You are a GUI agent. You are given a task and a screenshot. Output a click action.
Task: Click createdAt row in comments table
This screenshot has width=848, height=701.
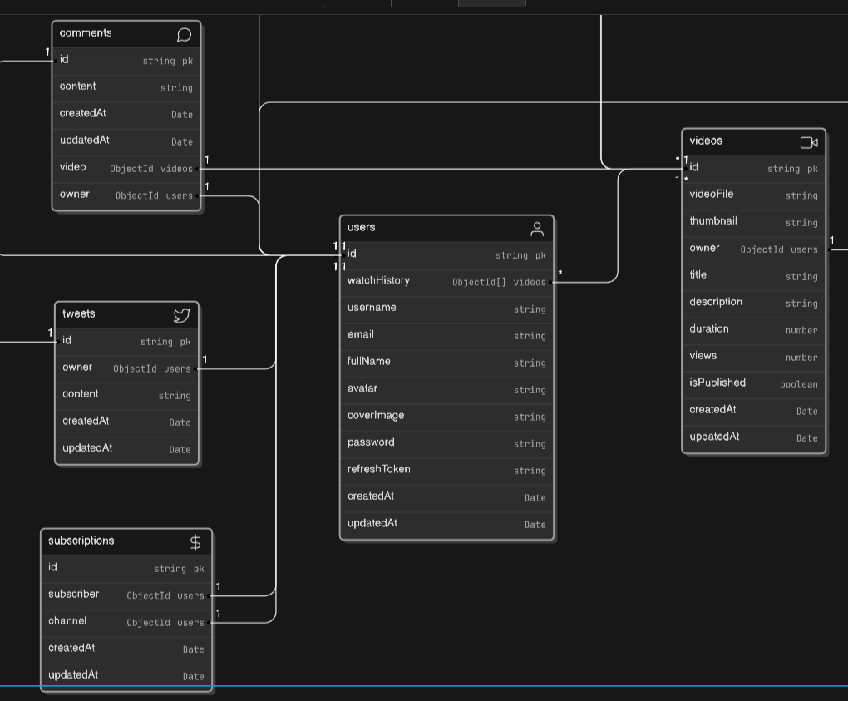click(x=126, y=115)
